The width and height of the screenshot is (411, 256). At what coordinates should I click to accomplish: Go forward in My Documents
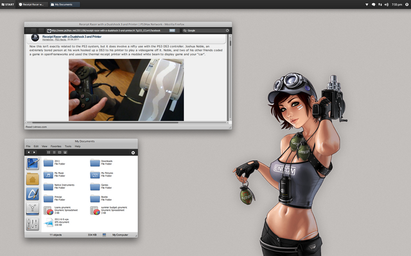coord(34,152)
